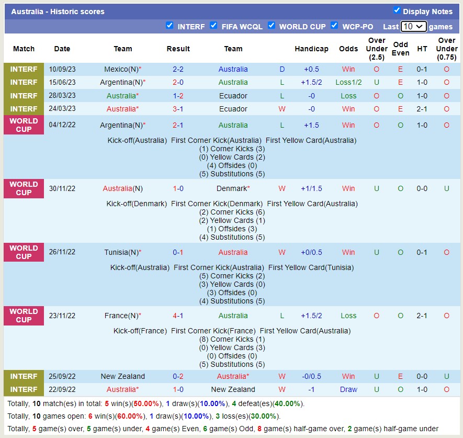Click Ecuador in the 28/03/23 match row

(x=233, y=96)
